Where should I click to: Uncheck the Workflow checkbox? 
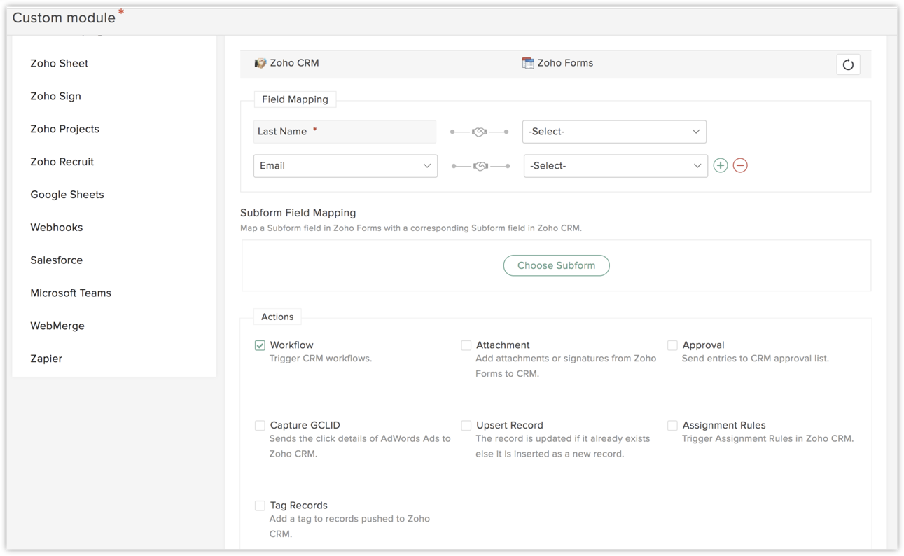[x=260, y=345]
